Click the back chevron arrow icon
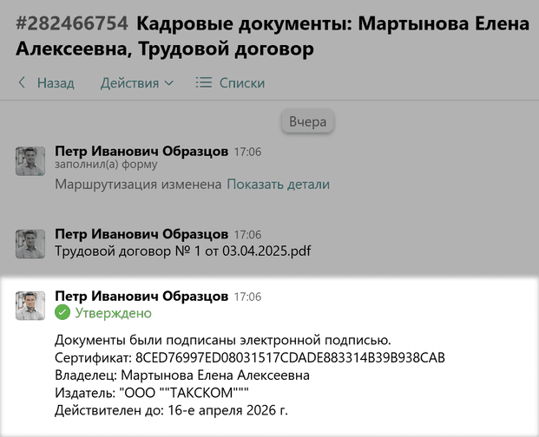 pos(22,82)
